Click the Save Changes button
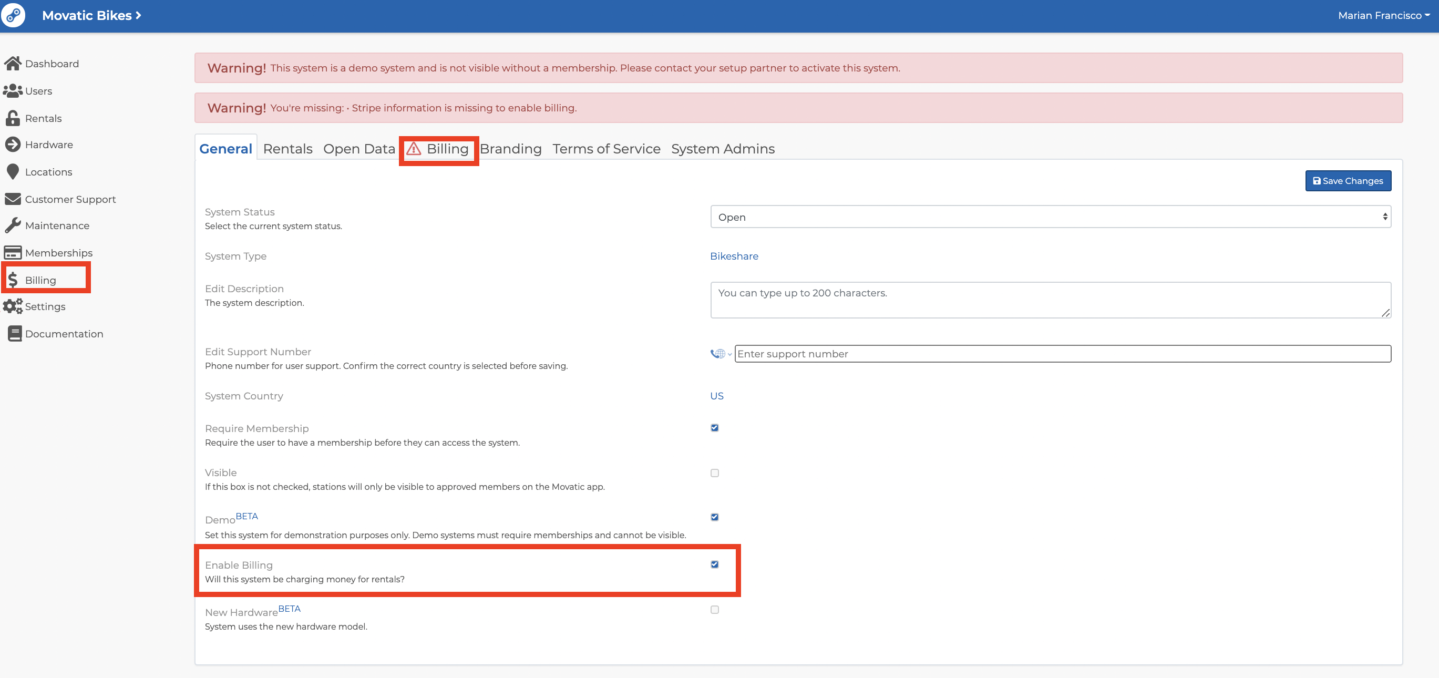The width and height of the screenshot is (1439, 678). tap(1348, 181)
